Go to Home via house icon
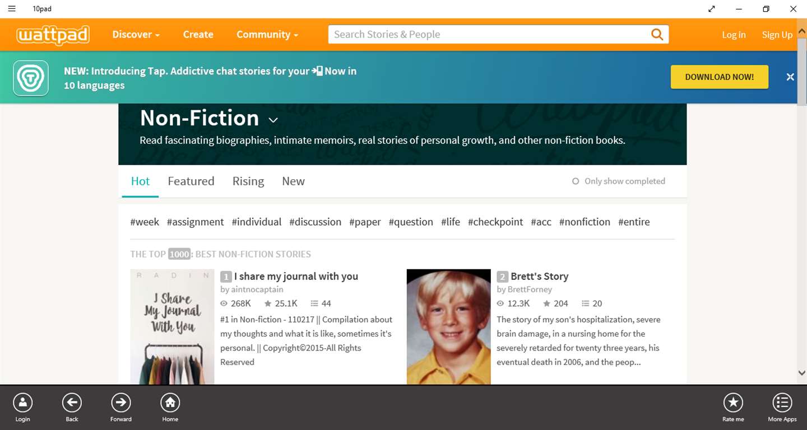807x430 pixels. [x=170, y=403]
